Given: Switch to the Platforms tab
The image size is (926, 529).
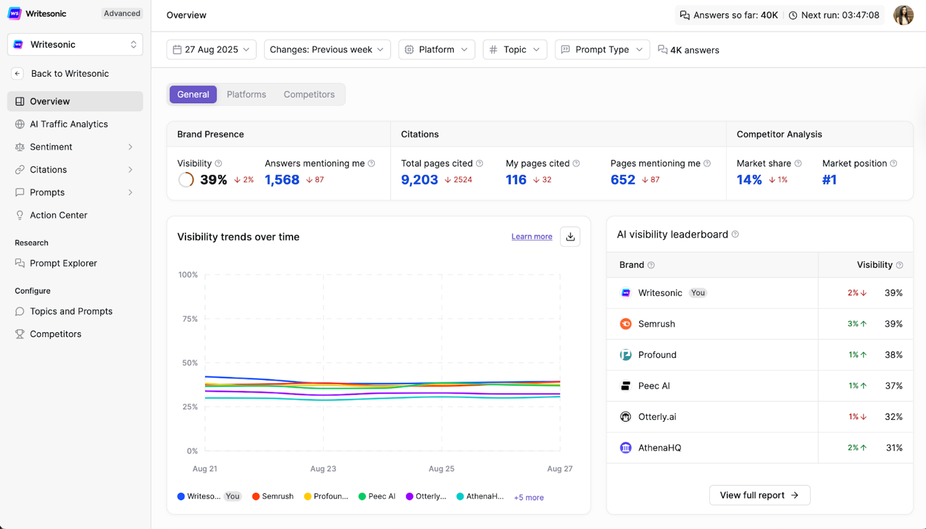Looking at the screenshot, I should (x=246, y=95).
